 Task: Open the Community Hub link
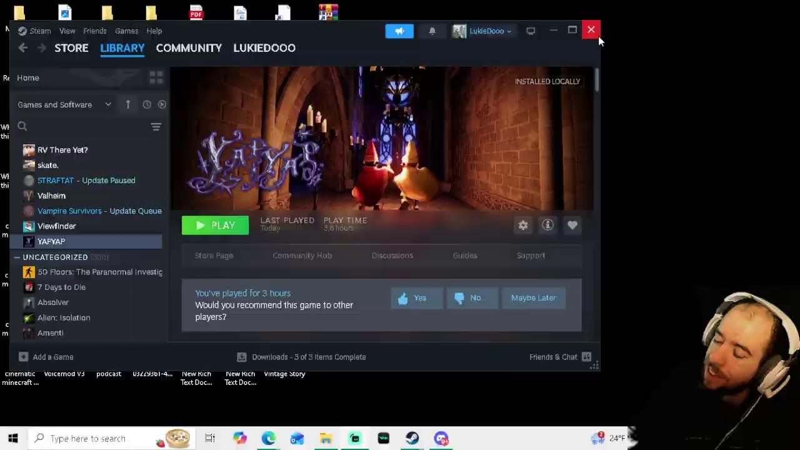[x=302, y=256]
